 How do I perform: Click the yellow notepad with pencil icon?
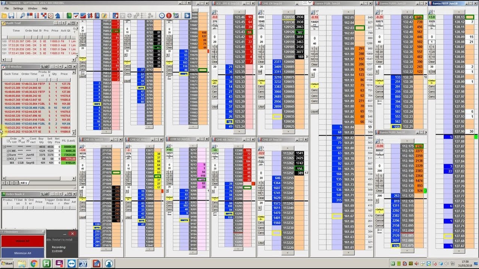point(104,16)
